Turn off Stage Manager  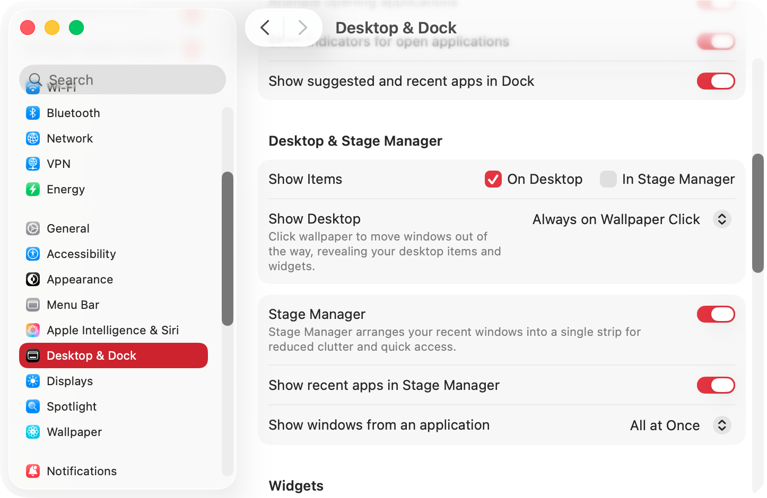pos(716,314)
